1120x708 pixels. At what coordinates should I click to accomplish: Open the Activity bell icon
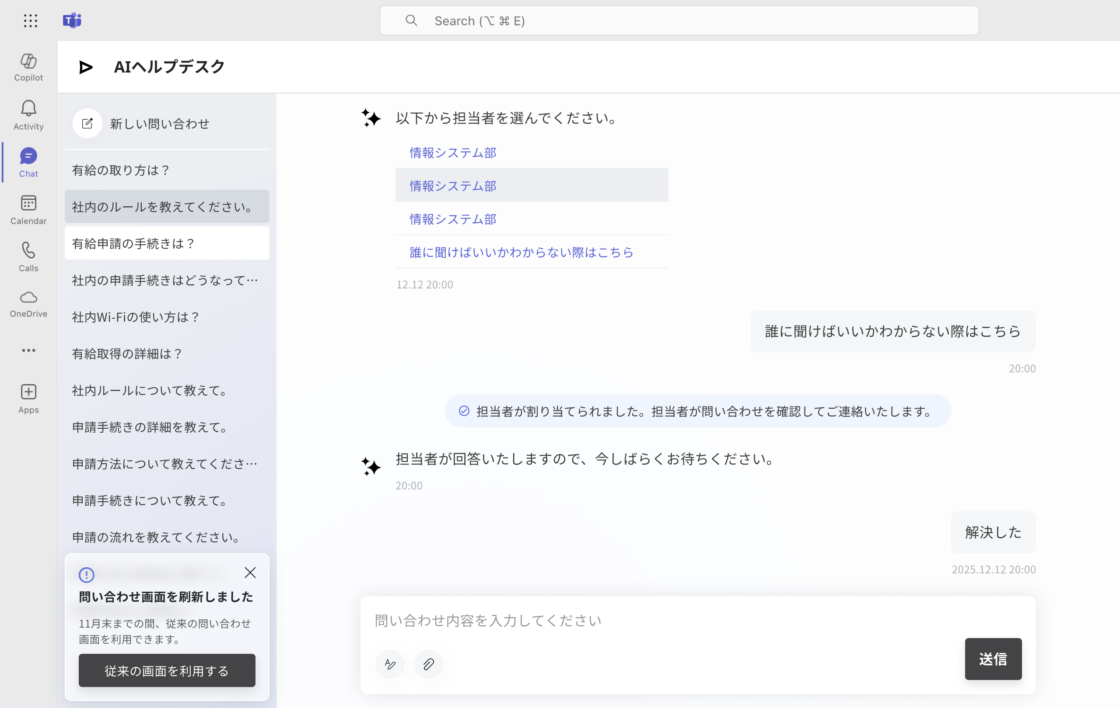pos(28,115)
